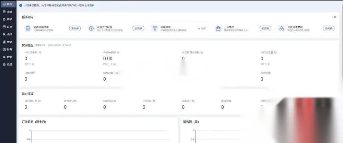Click the 订单趋势（近十日）chart title
The image size is (343, 143).
(x=34, y=122)
